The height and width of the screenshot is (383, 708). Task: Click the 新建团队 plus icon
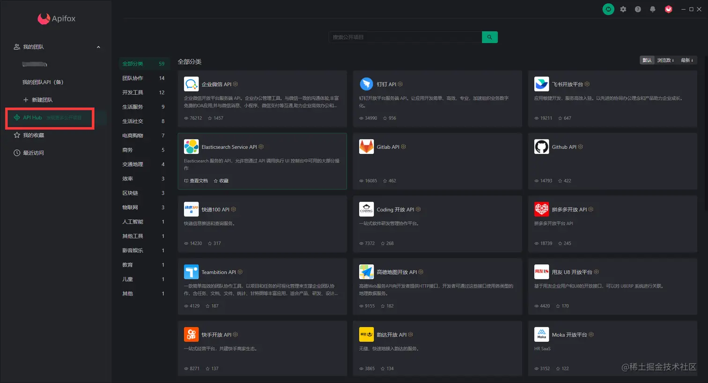pos(26,100)
